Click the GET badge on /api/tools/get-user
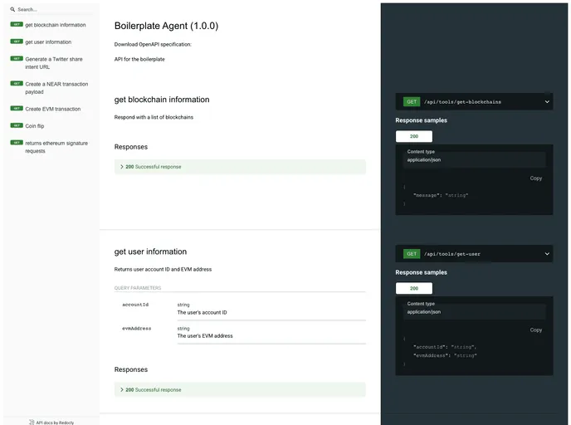 click(x=412, y=254)
